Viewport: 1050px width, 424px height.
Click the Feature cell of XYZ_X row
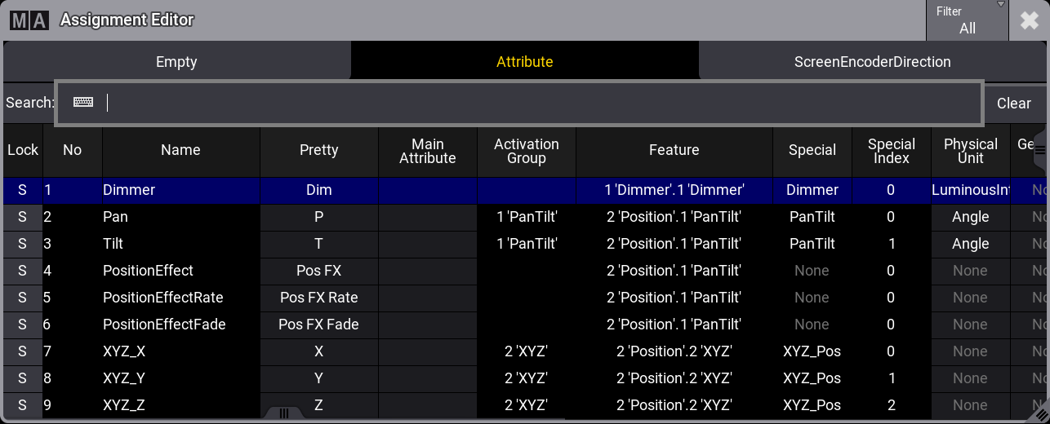point(674,351)
